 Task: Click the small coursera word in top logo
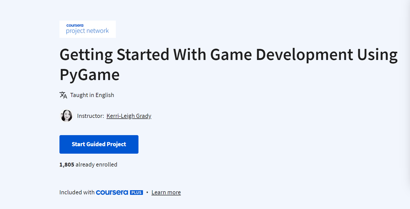pyautogui.click(x=75, y=25)
